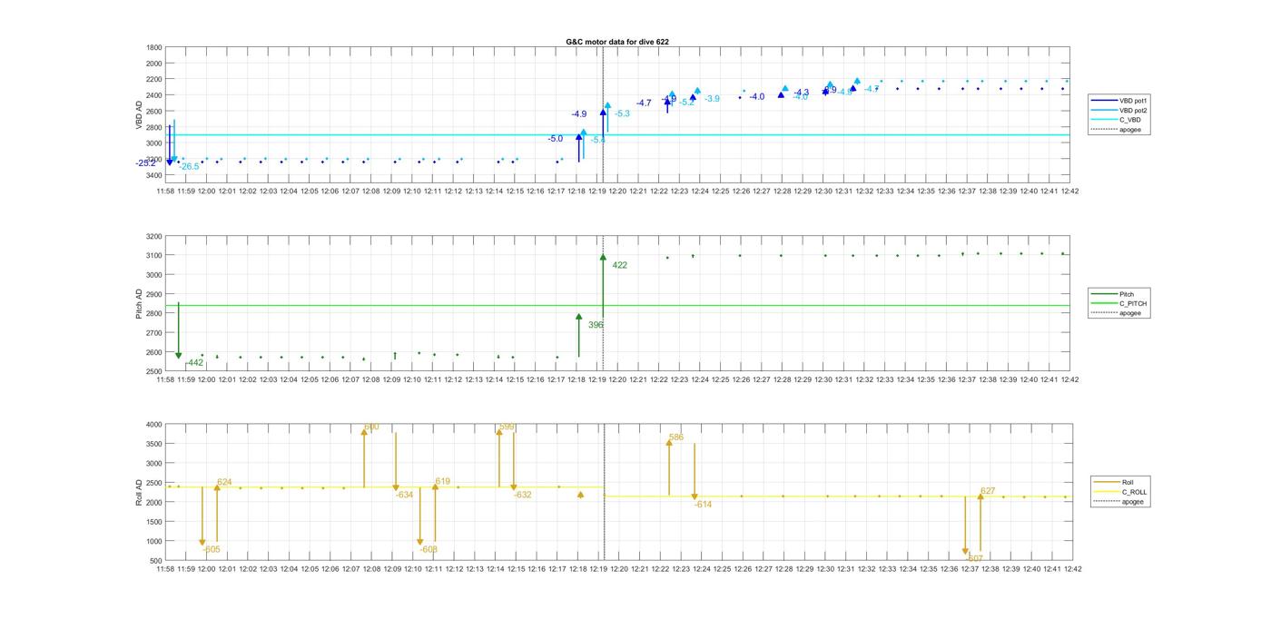Click the '2700' tick on Pitch y-axis
The image size is (1271, 629).
pos(154,333)
